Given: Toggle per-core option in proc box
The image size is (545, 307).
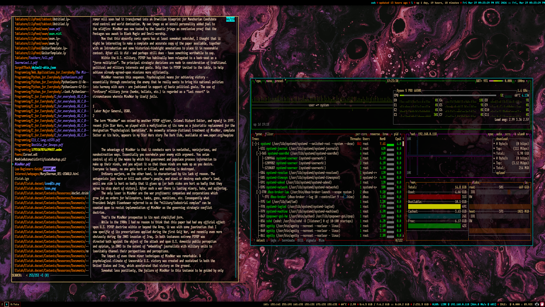Looking at the screenshot, I should [361, 134].
